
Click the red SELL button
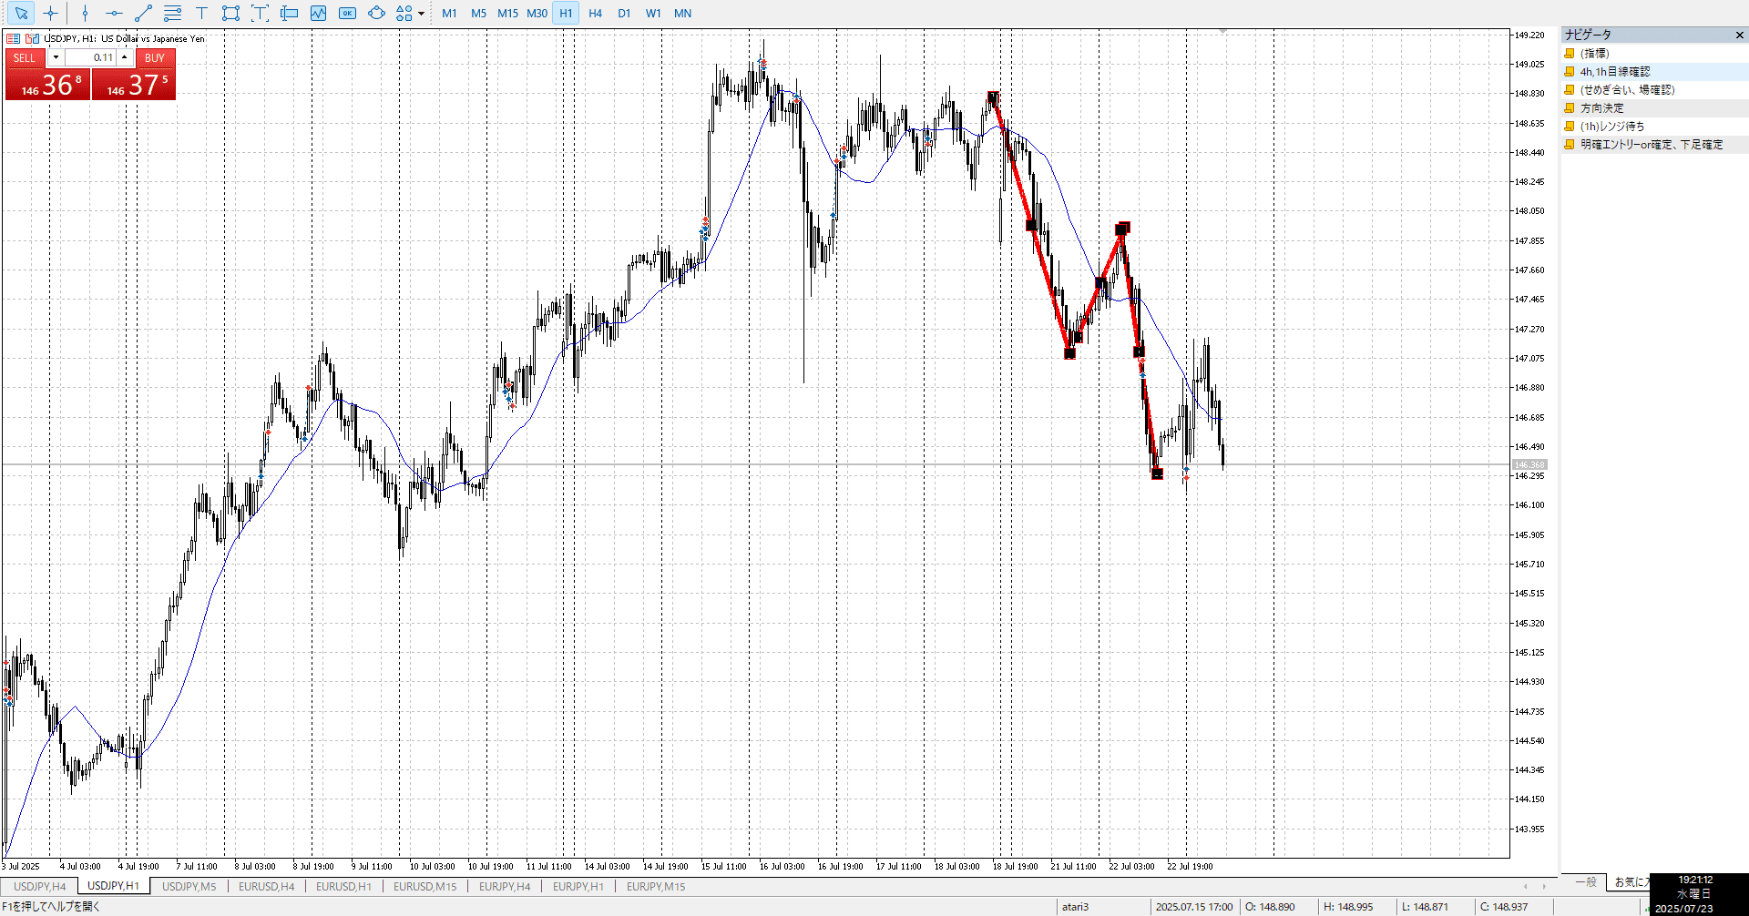(x=25, y=57)
